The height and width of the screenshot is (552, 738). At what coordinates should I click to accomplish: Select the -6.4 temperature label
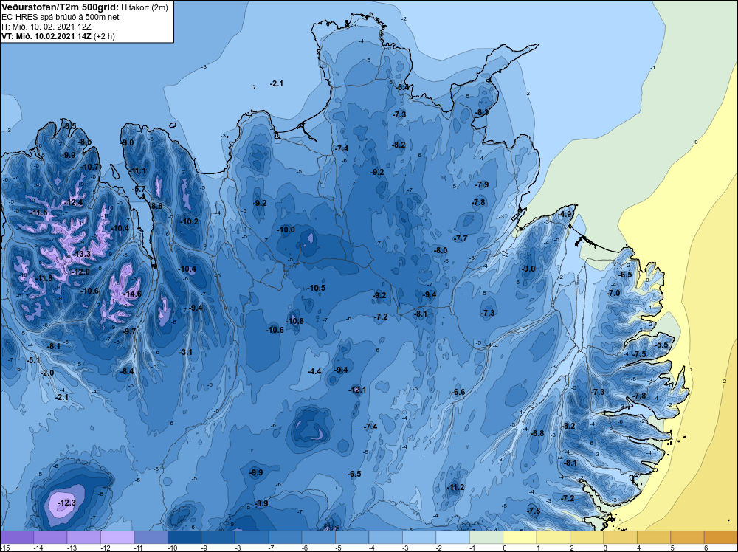pos(402,88)
